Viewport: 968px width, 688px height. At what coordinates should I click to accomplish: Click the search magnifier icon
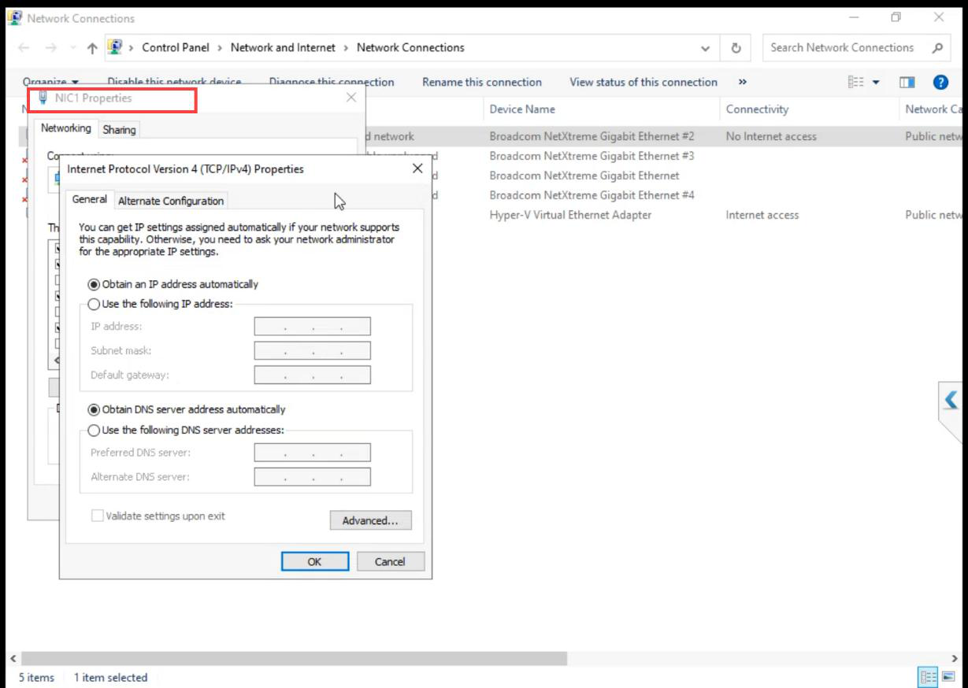[x=937, y=48]
